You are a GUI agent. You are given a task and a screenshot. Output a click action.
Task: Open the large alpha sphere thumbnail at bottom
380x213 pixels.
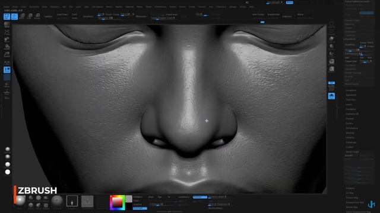pos(57,201)
